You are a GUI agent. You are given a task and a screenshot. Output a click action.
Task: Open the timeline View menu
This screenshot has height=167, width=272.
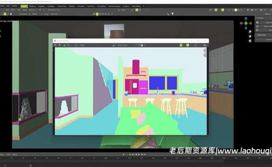pyautogui.click(x=9, y=154)
